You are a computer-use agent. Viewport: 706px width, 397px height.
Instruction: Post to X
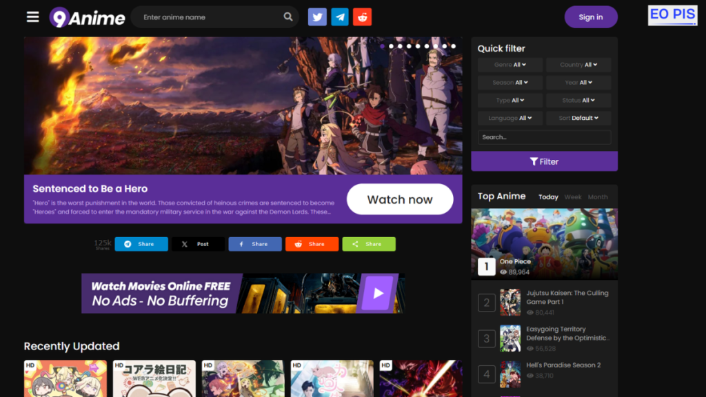(198, 244)
